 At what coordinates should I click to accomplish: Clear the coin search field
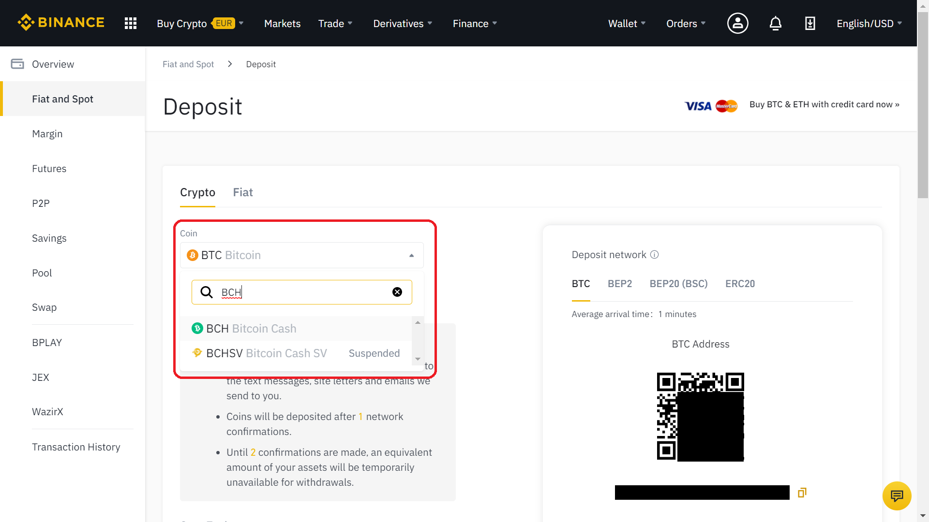pyautogui.click(x=397, y=292)
